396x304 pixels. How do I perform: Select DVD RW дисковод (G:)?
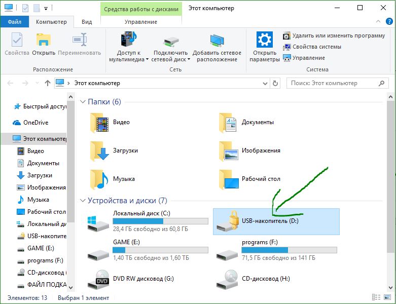(131, 279)
